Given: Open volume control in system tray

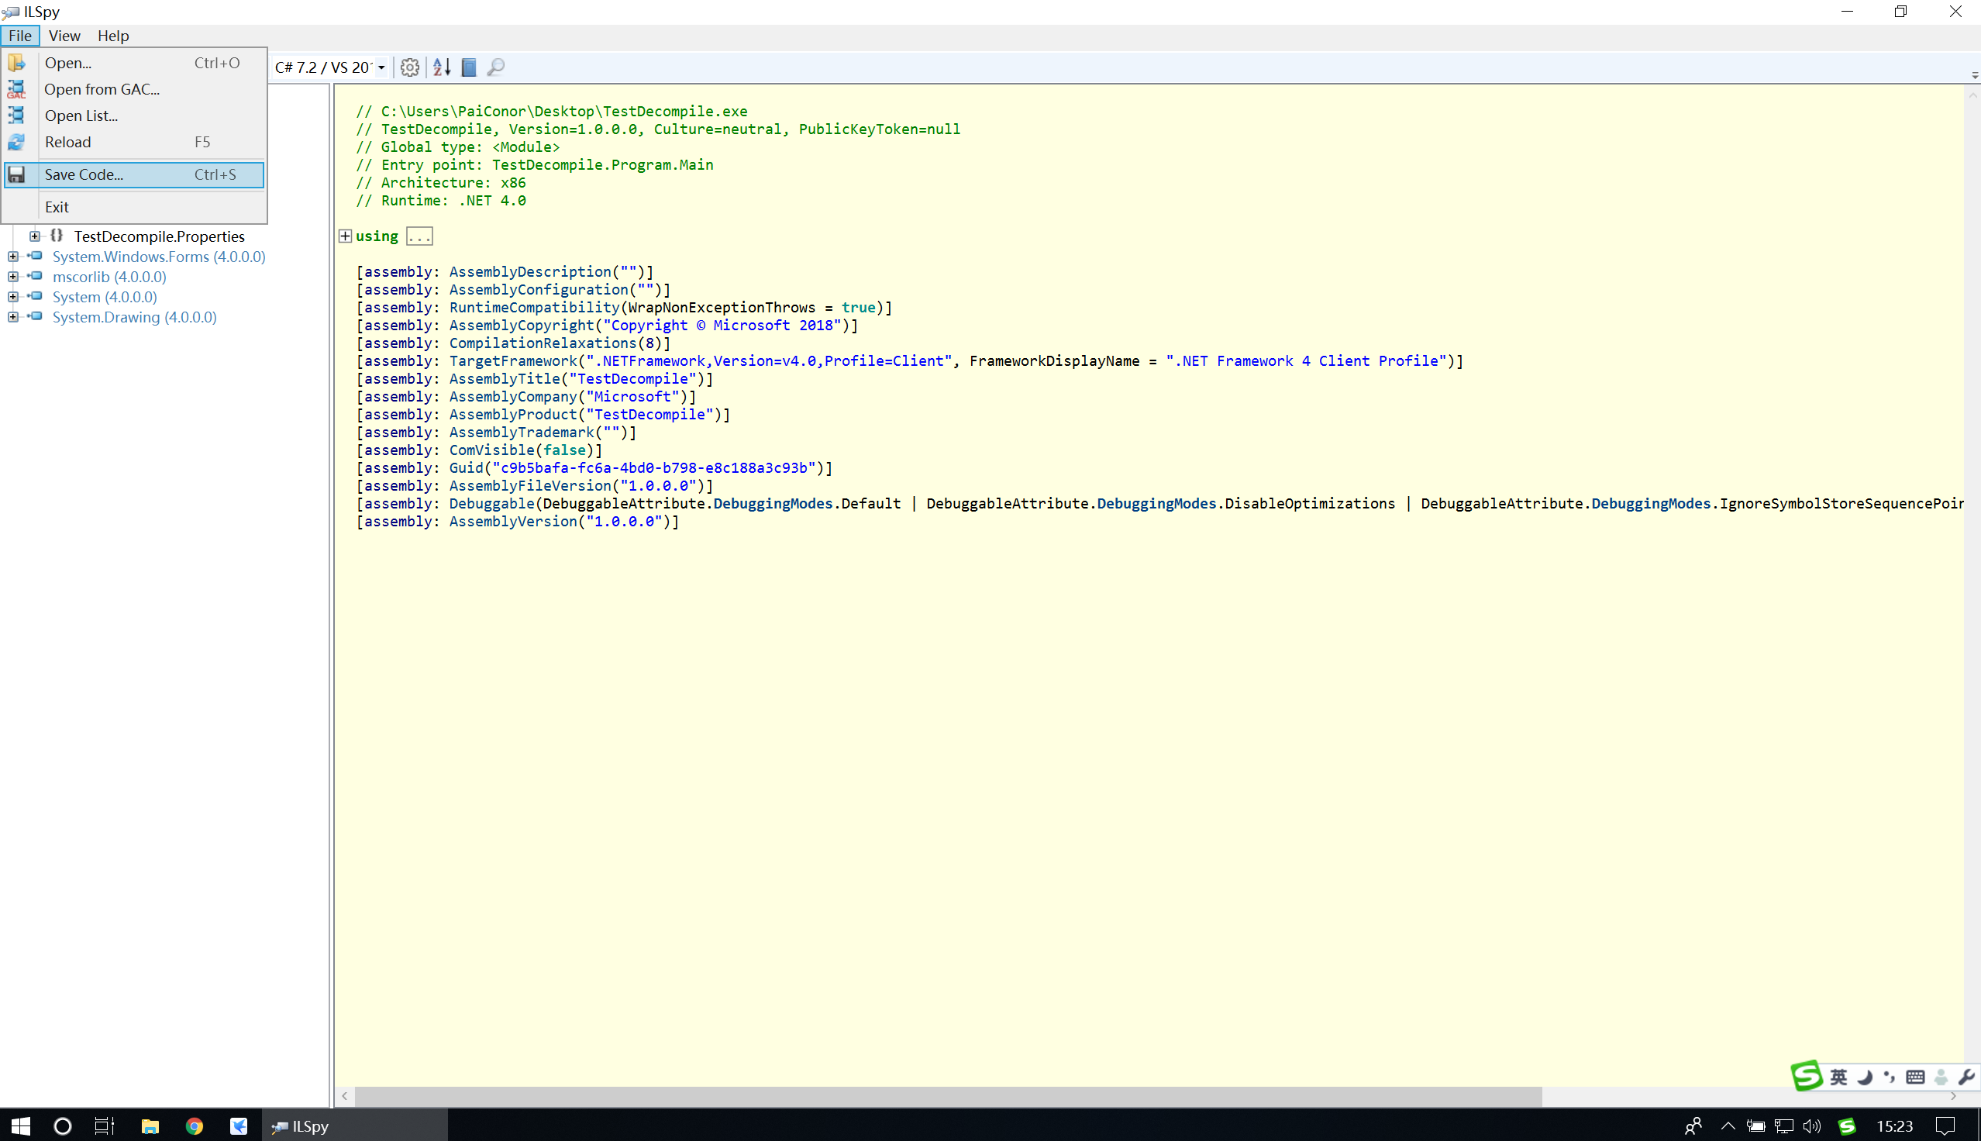Looking at the screenshot, I should 1811,1126.
